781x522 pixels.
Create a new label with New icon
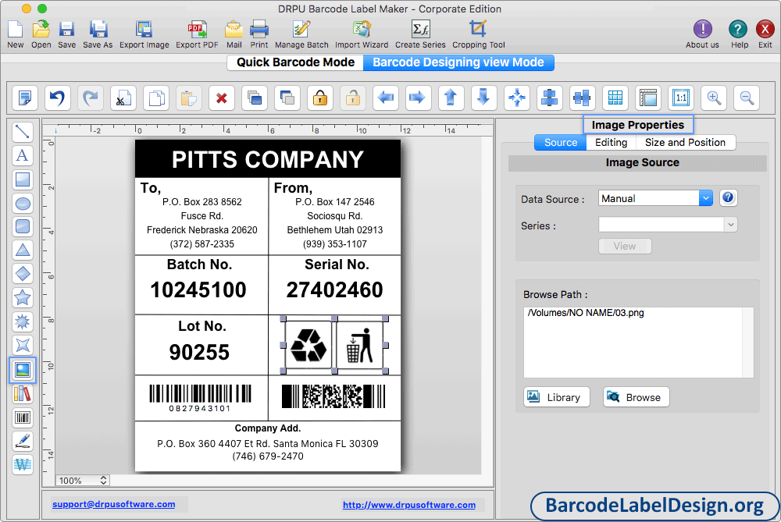coord(16,34)
